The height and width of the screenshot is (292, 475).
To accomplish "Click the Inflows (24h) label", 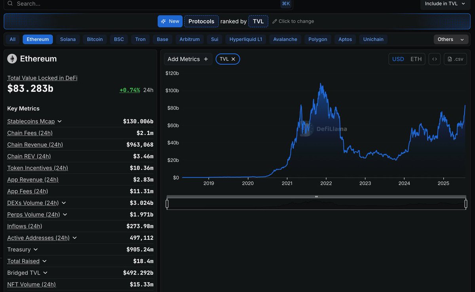I will tap(25, 226).
